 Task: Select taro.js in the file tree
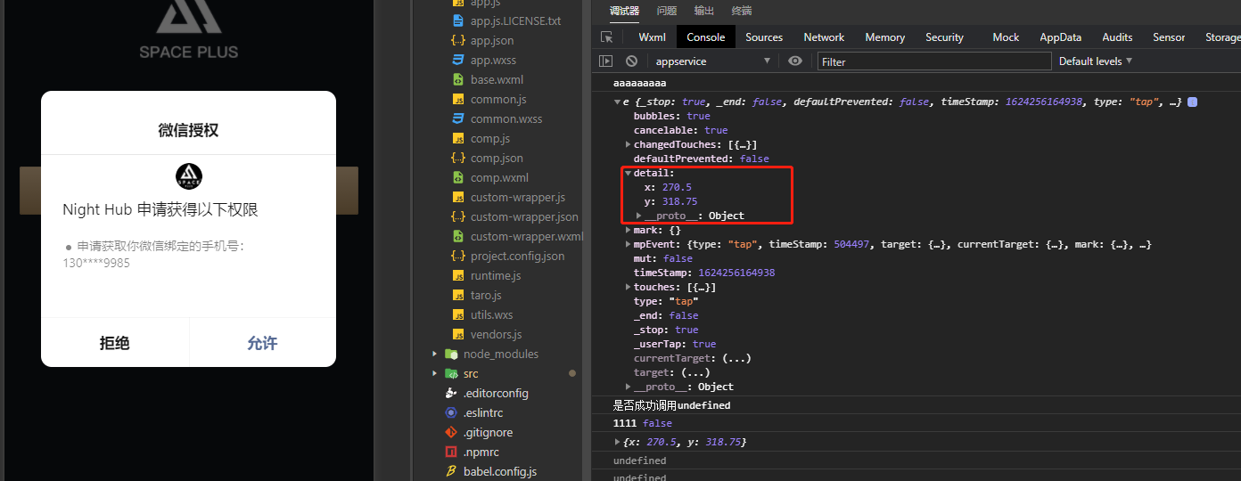pyautogui.click(x=486, y=295)
